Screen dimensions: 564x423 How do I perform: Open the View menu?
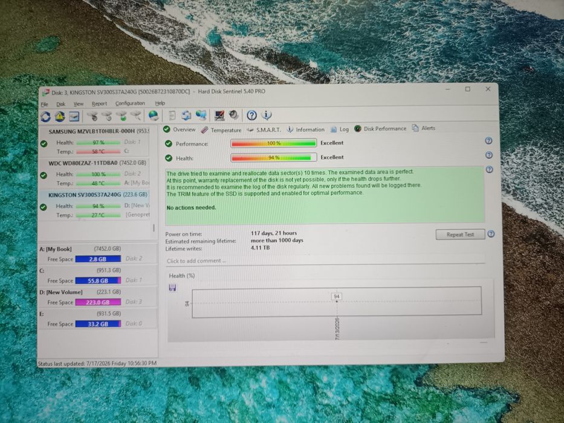[x=79, y=104]
